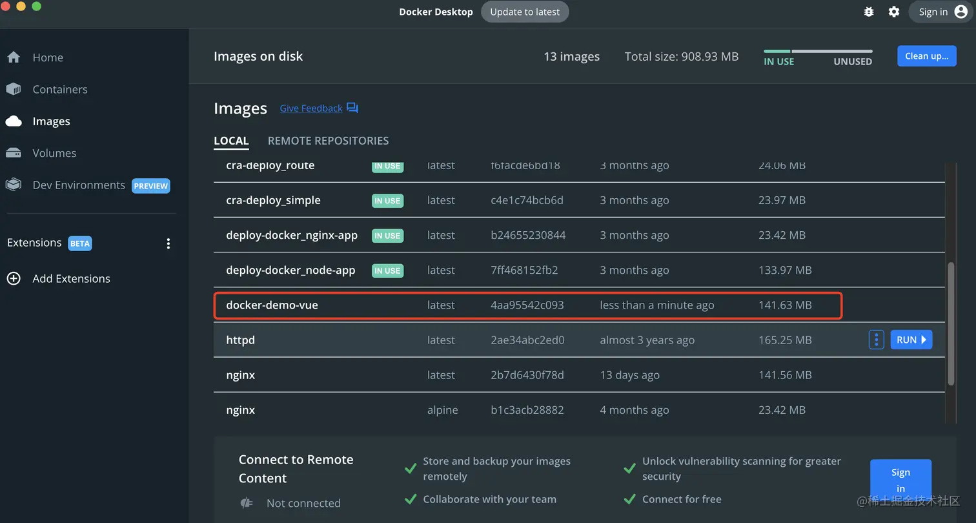Click checkmark by Store and backup images
The image size is (976, 523).
pos(410,469)
